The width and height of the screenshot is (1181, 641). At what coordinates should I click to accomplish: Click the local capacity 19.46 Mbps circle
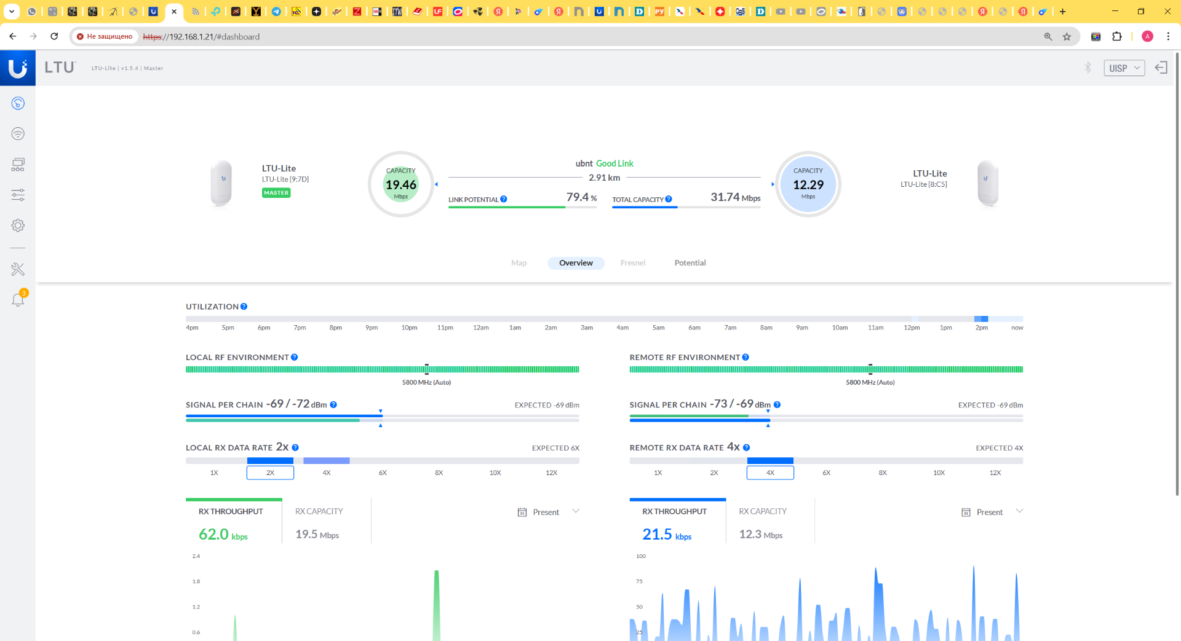pos(401,184)
